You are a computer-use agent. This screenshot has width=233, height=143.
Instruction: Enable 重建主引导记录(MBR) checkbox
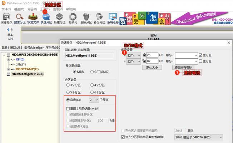68,109
